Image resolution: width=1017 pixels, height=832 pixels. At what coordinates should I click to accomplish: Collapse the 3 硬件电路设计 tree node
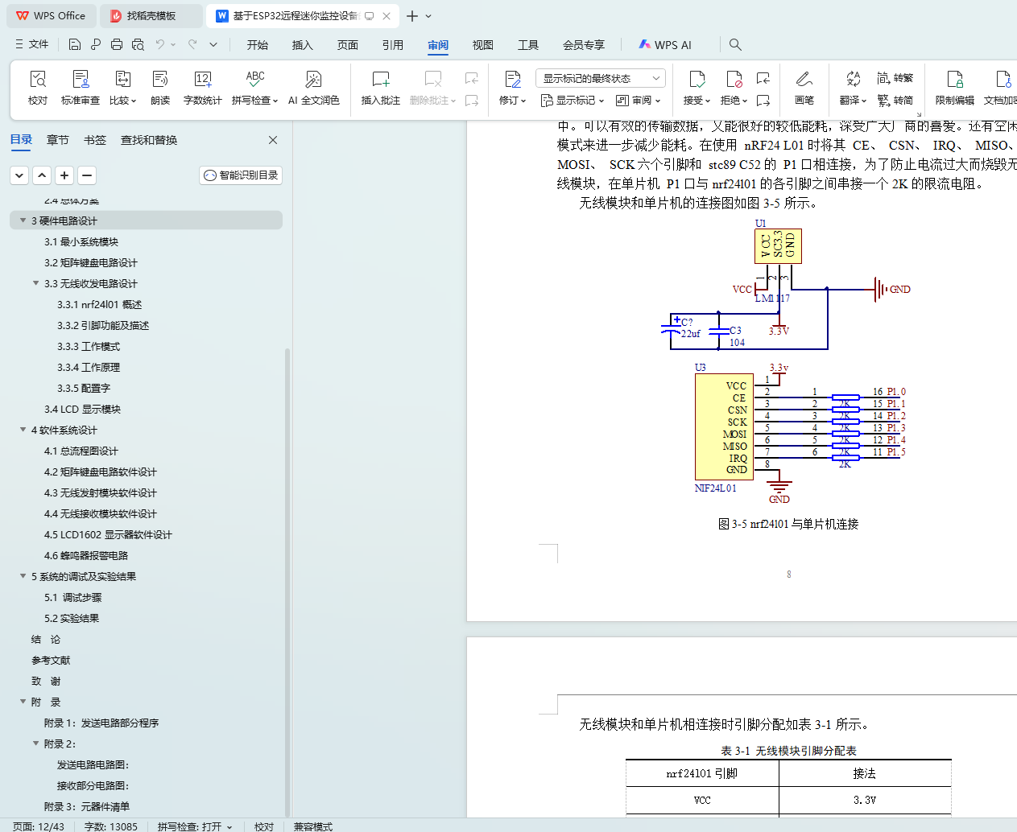tap(23, 220)
